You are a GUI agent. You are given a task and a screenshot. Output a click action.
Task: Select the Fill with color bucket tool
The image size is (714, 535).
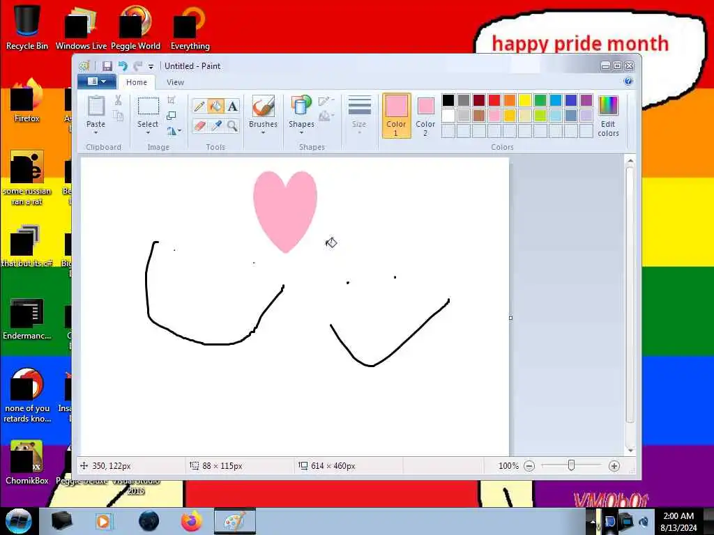[215, 107]
